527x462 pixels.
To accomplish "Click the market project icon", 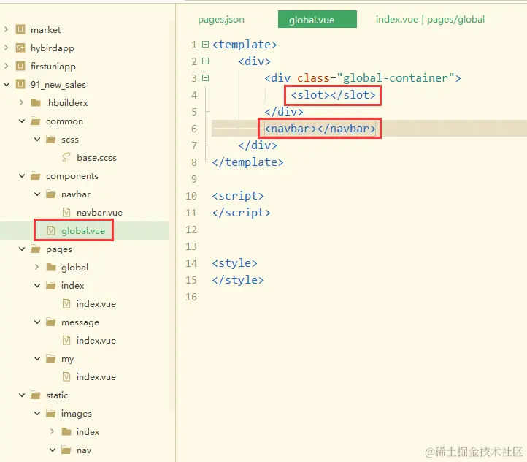I will point(20,30).
